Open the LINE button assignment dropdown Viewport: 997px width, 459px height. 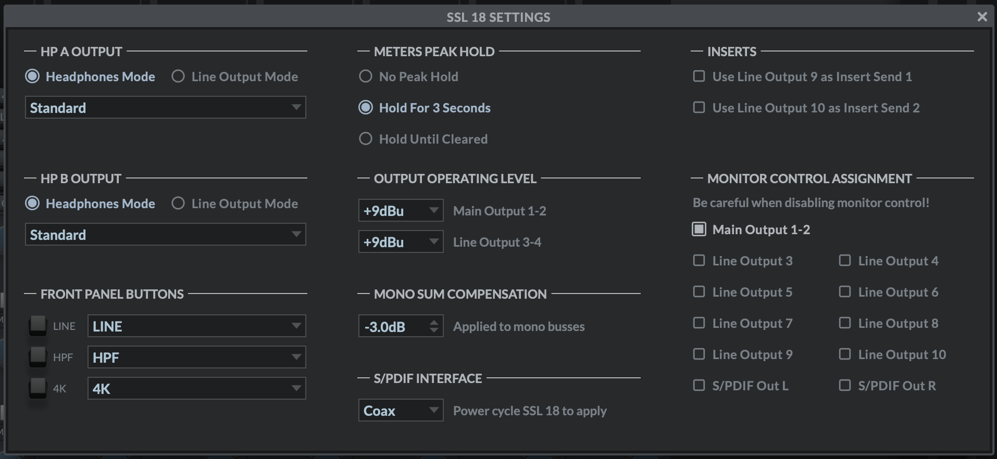click(196, 326)
